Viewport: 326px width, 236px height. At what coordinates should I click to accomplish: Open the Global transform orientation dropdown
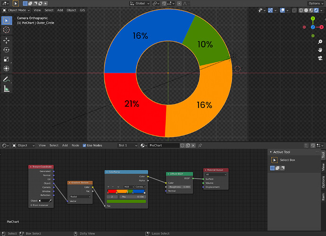click(x=139, y=3)
